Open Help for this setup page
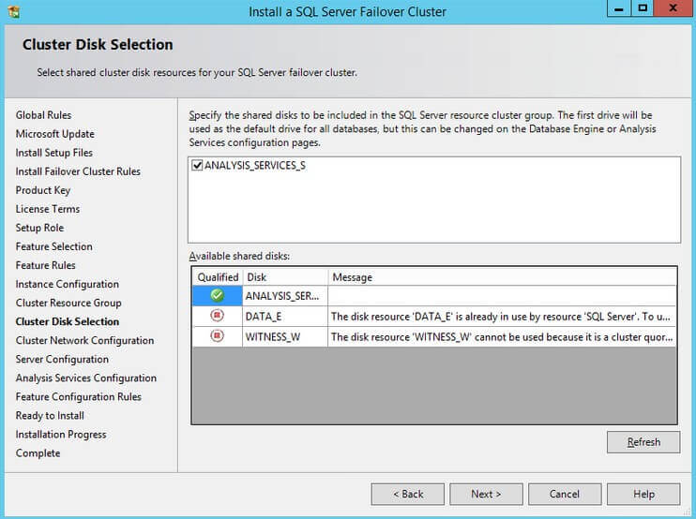696x519 pixels. pos(643,494)
